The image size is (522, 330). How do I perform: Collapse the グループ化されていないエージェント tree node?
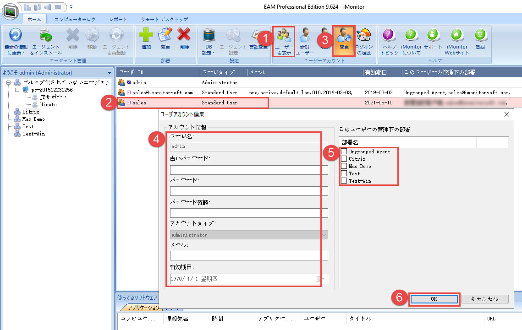9,82
